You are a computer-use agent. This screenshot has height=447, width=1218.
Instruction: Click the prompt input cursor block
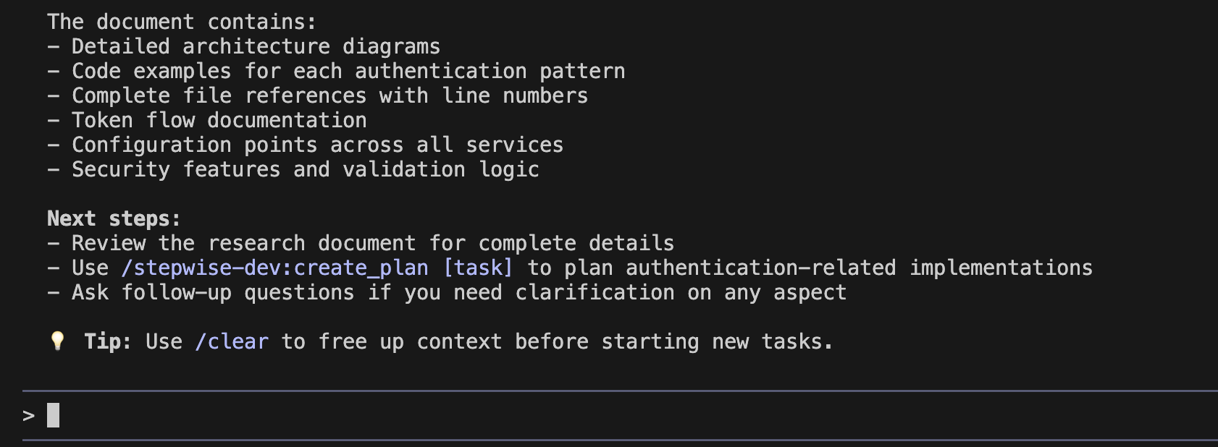pyautogui.click(x=53, y=415)
